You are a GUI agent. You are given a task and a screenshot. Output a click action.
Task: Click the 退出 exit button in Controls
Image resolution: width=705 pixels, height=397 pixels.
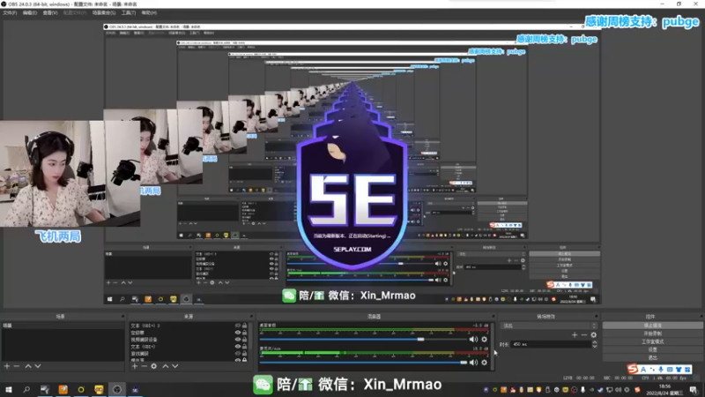point(652,358)
